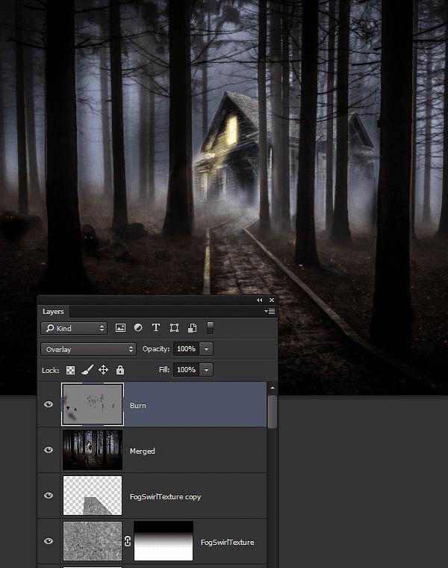
Task: Click the layers panel scrollbar thumb
Action: pyautogui.click(x=272, y=412)
